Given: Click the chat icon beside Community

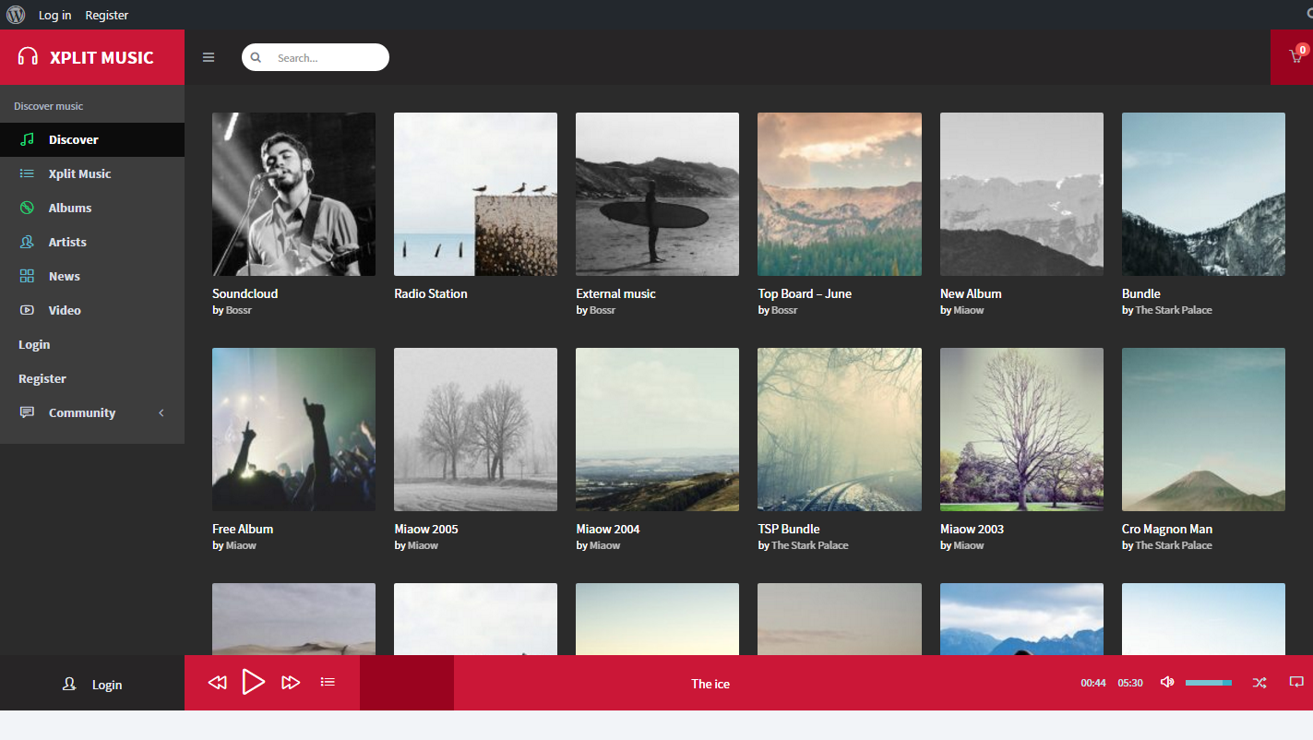Looking at the screenshot, I should coord(27,412).
